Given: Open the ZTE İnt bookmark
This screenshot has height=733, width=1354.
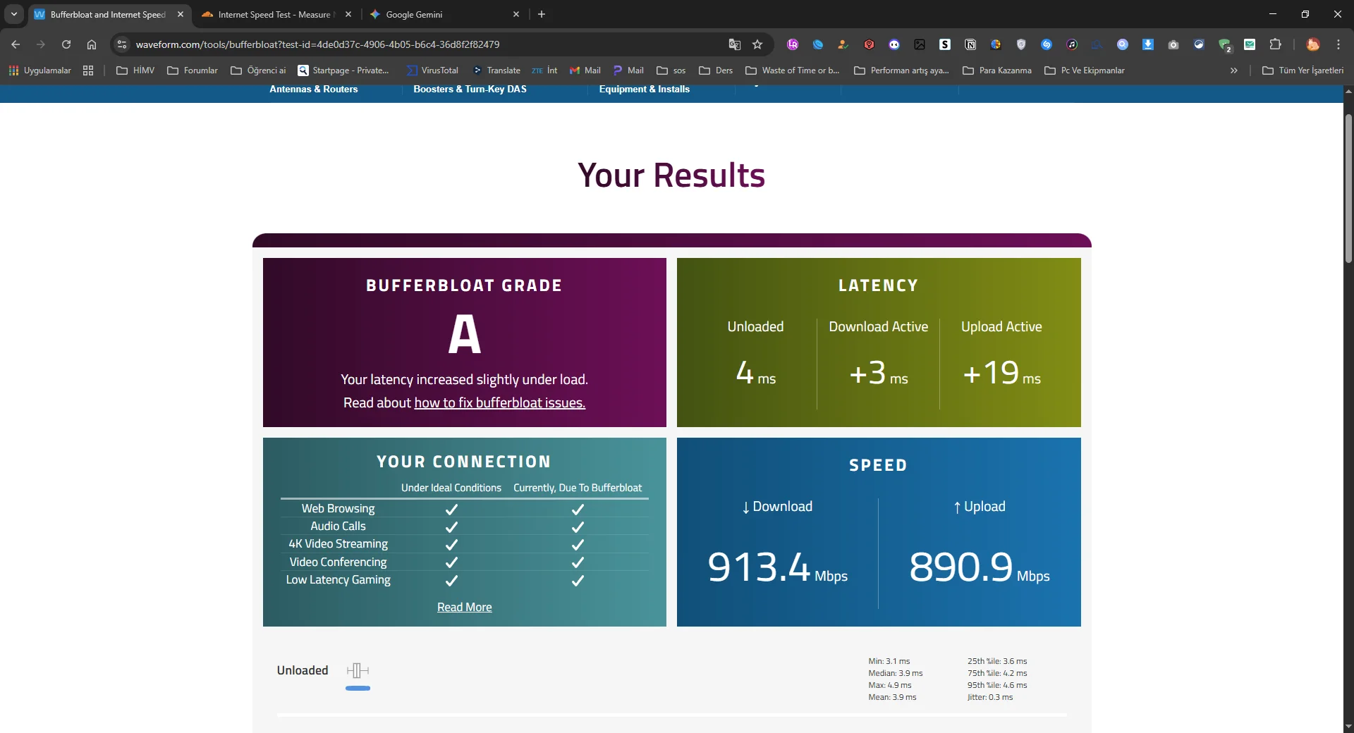Looking at the screenshot, I should [544, 70].
